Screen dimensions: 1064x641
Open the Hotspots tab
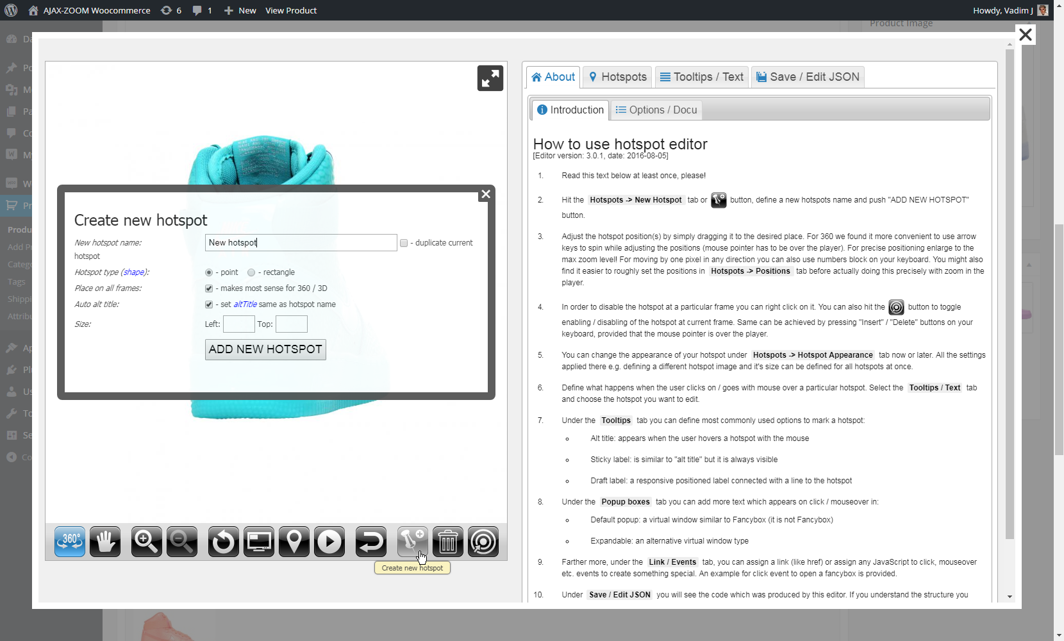(617, 77)
